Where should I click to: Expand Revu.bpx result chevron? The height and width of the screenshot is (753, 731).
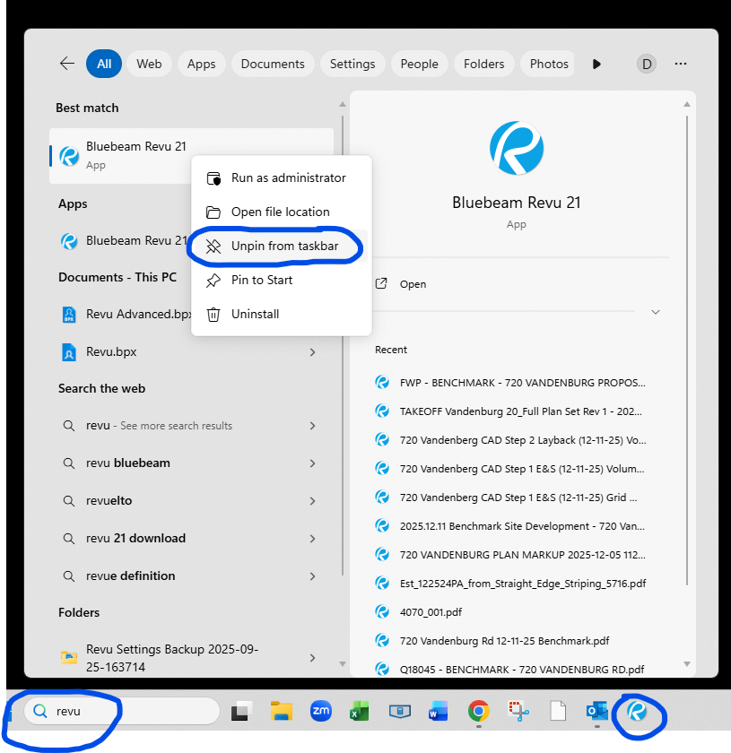click(x=313, y=352)
